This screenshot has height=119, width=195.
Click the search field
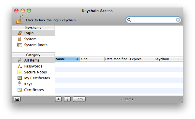[154, 20]
